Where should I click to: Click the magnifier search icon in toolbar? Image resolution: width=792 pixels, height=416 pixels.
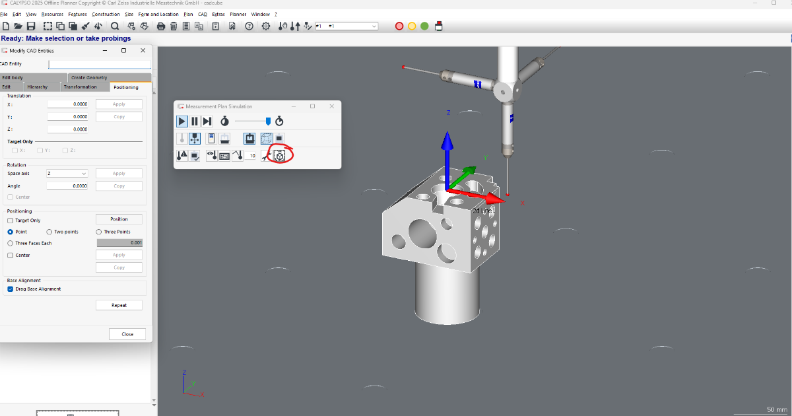click(x=115, y=26)
